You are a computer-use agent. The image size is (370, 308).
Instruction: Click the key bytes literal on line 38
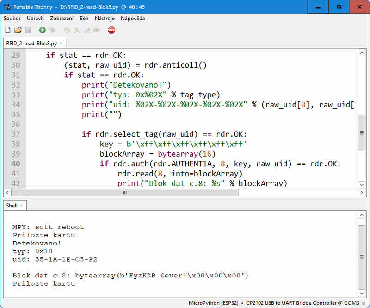point(186,144)
